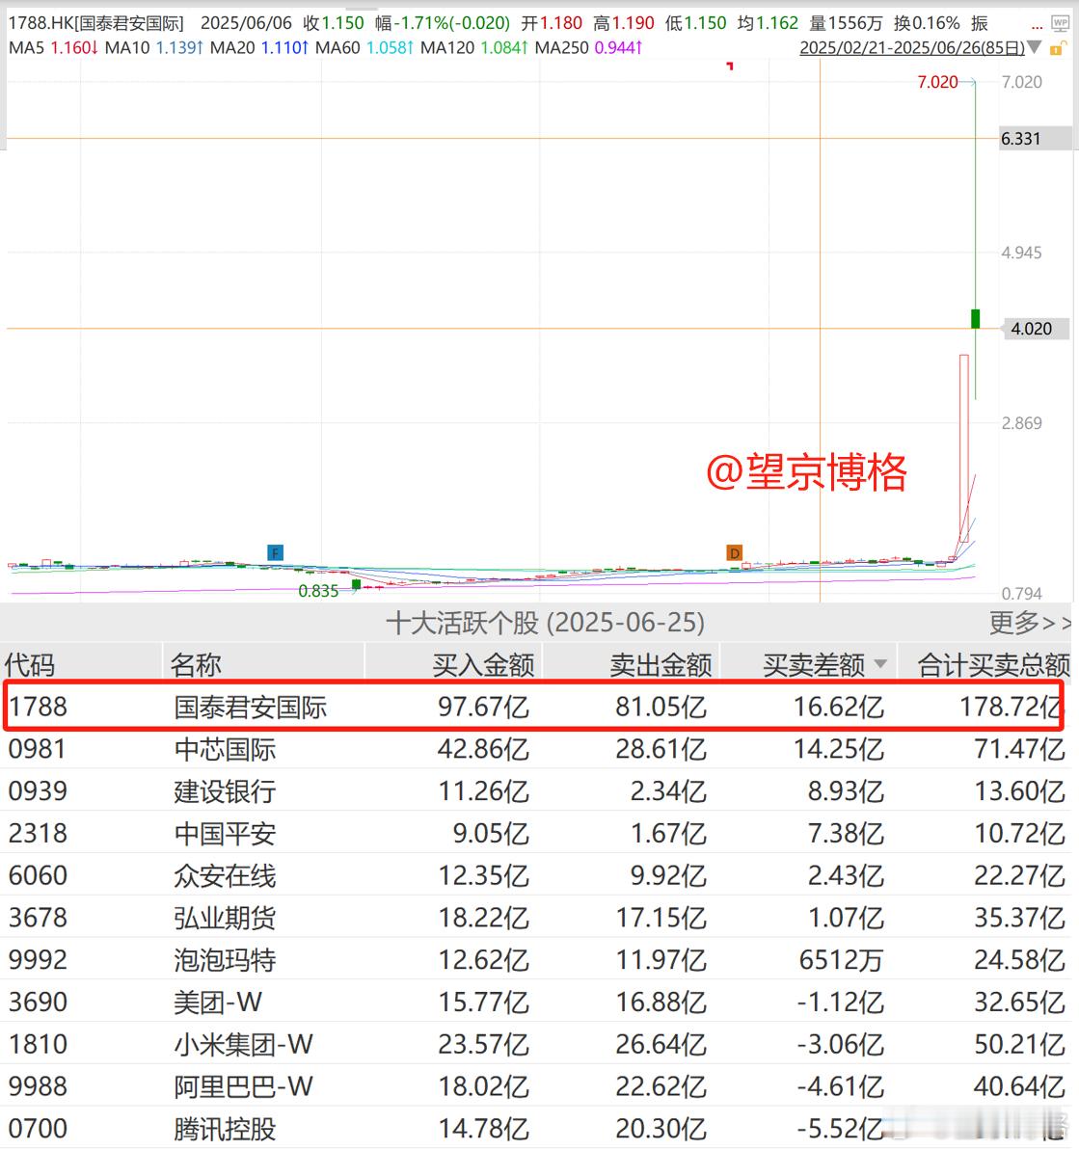Click the MA20 1.110 indicator
Viewport: 1079px width, 1150px height.
[259, 47]
